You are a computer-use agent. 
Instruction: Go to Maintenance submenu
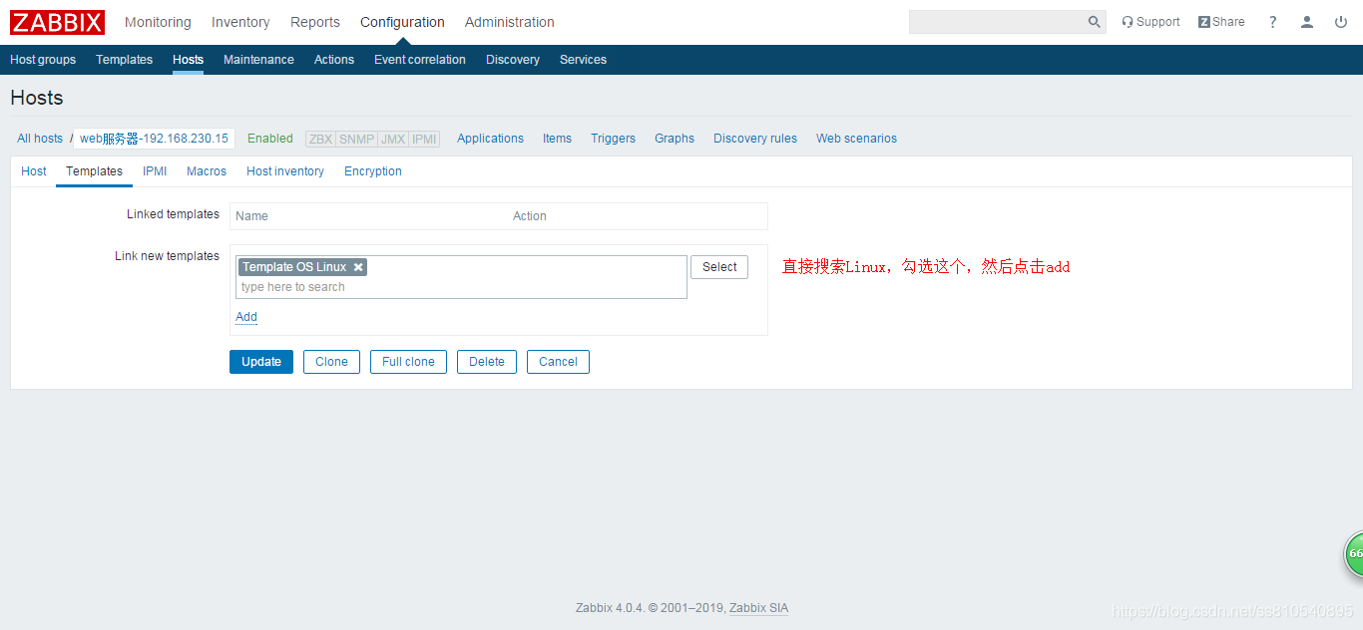coord(258,60)
